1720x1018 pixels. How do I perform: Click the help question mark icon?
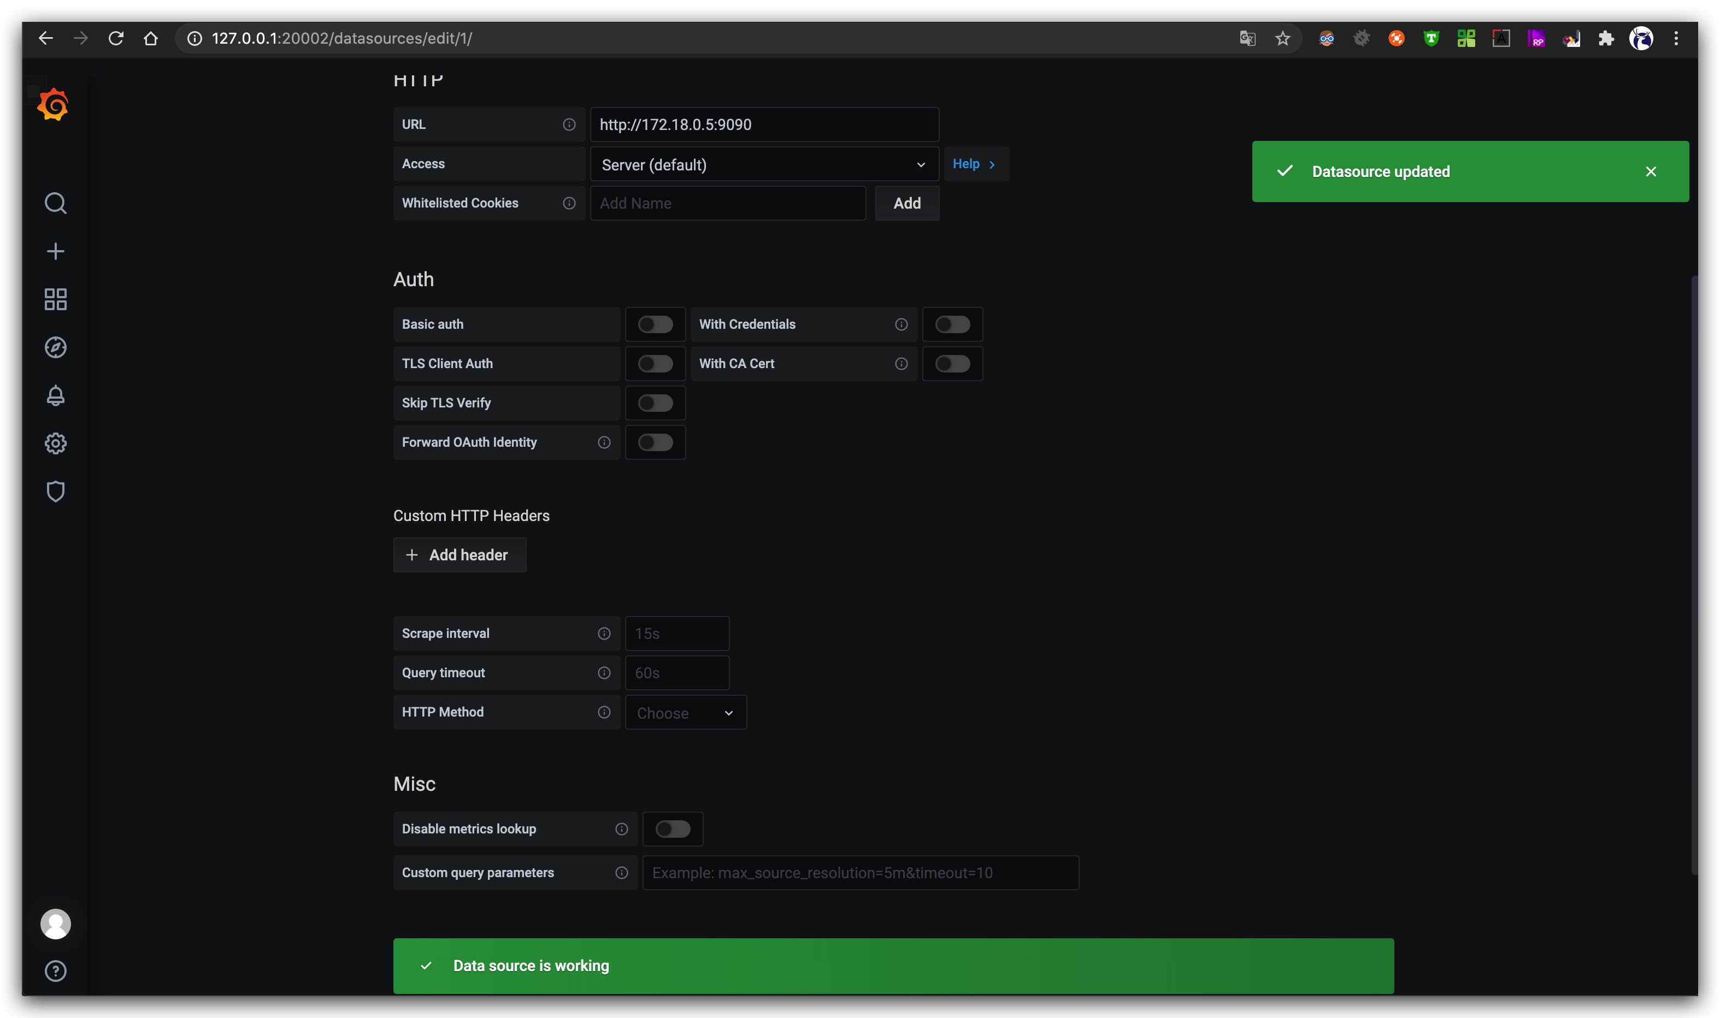(56, 970)
